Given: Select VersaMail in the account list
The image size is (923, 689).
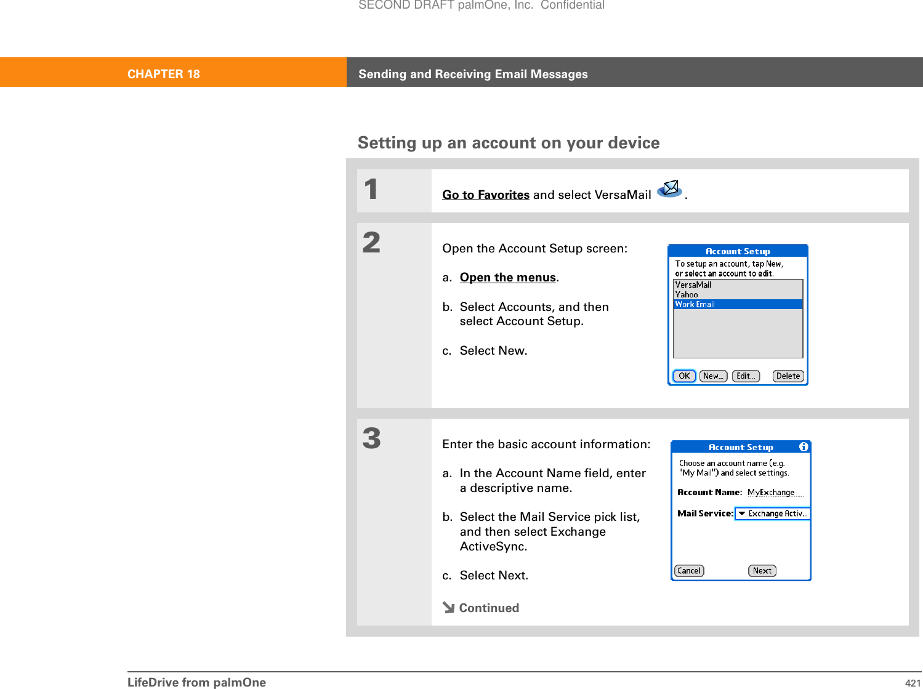Looking at the screenshot, I should [738, 284].
